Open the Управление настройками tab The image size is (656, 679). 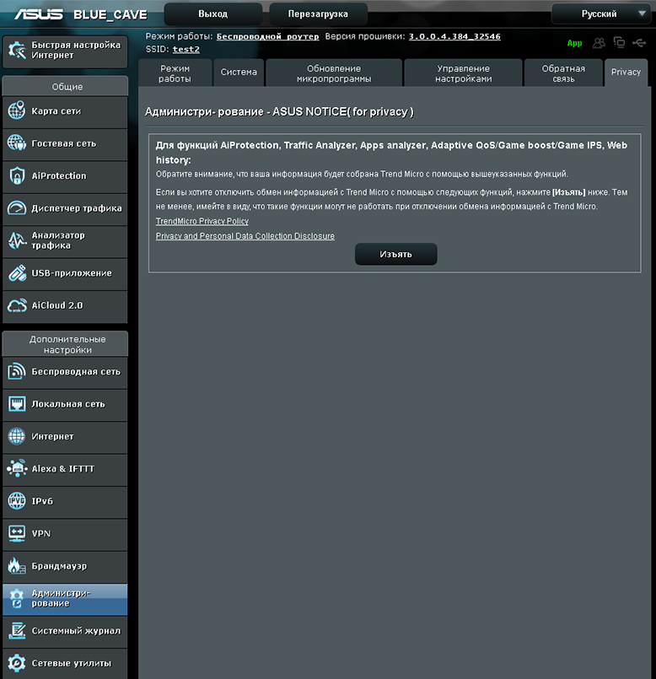(463, 73)
